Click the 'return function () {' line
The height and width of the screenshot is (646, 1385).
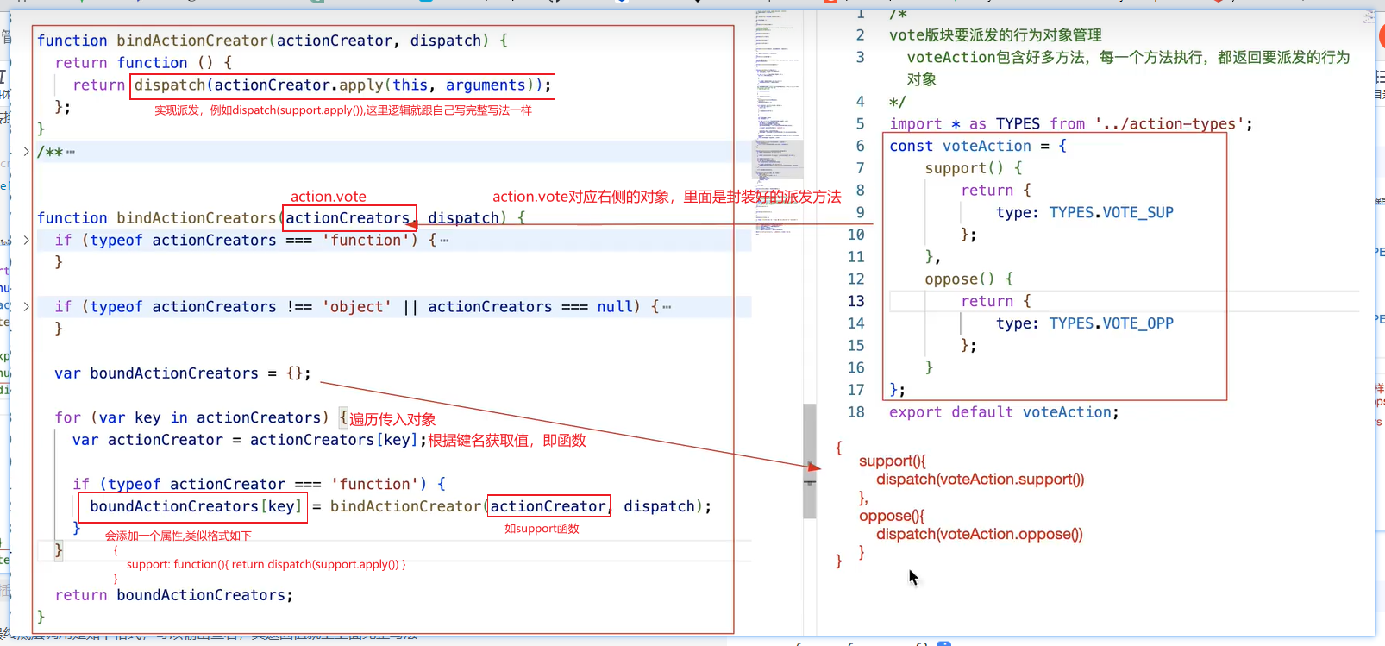click(x=143, y=63)
